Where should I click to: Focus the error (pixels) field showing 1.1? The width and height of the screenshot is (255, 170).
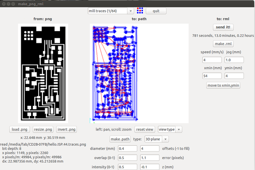pos(150,158)
